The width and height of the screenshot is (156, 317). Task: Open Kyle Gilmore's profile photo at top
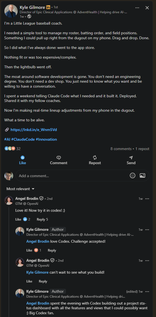pos(11,11)
